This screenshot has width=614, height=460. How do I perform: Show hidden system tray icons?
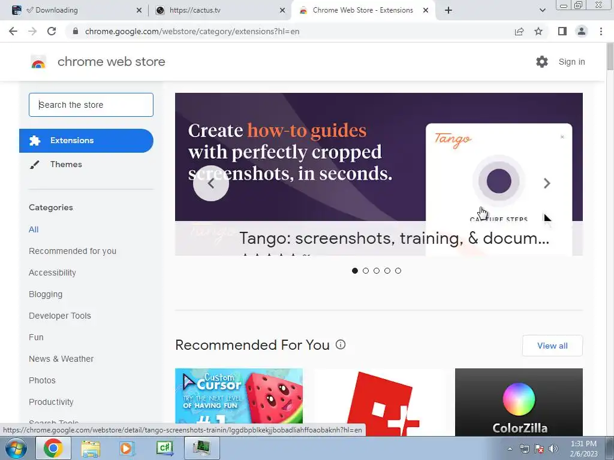(x=510, y=449)
